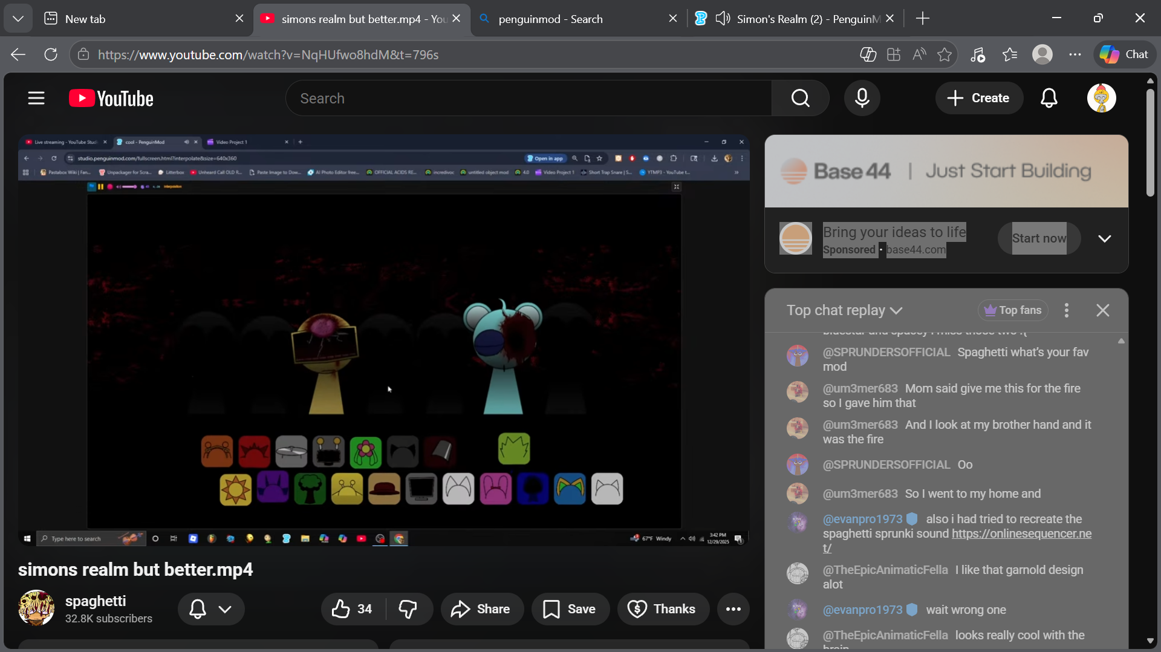Select the simons realm YouTube tab
The image size is (1161, 652).
click(362, 19)
